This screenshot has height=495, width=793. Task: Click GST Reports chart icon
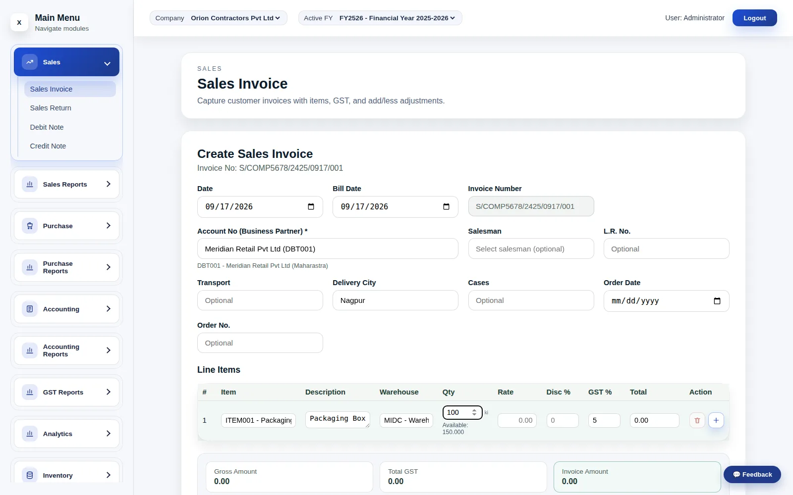pos(30,392)
